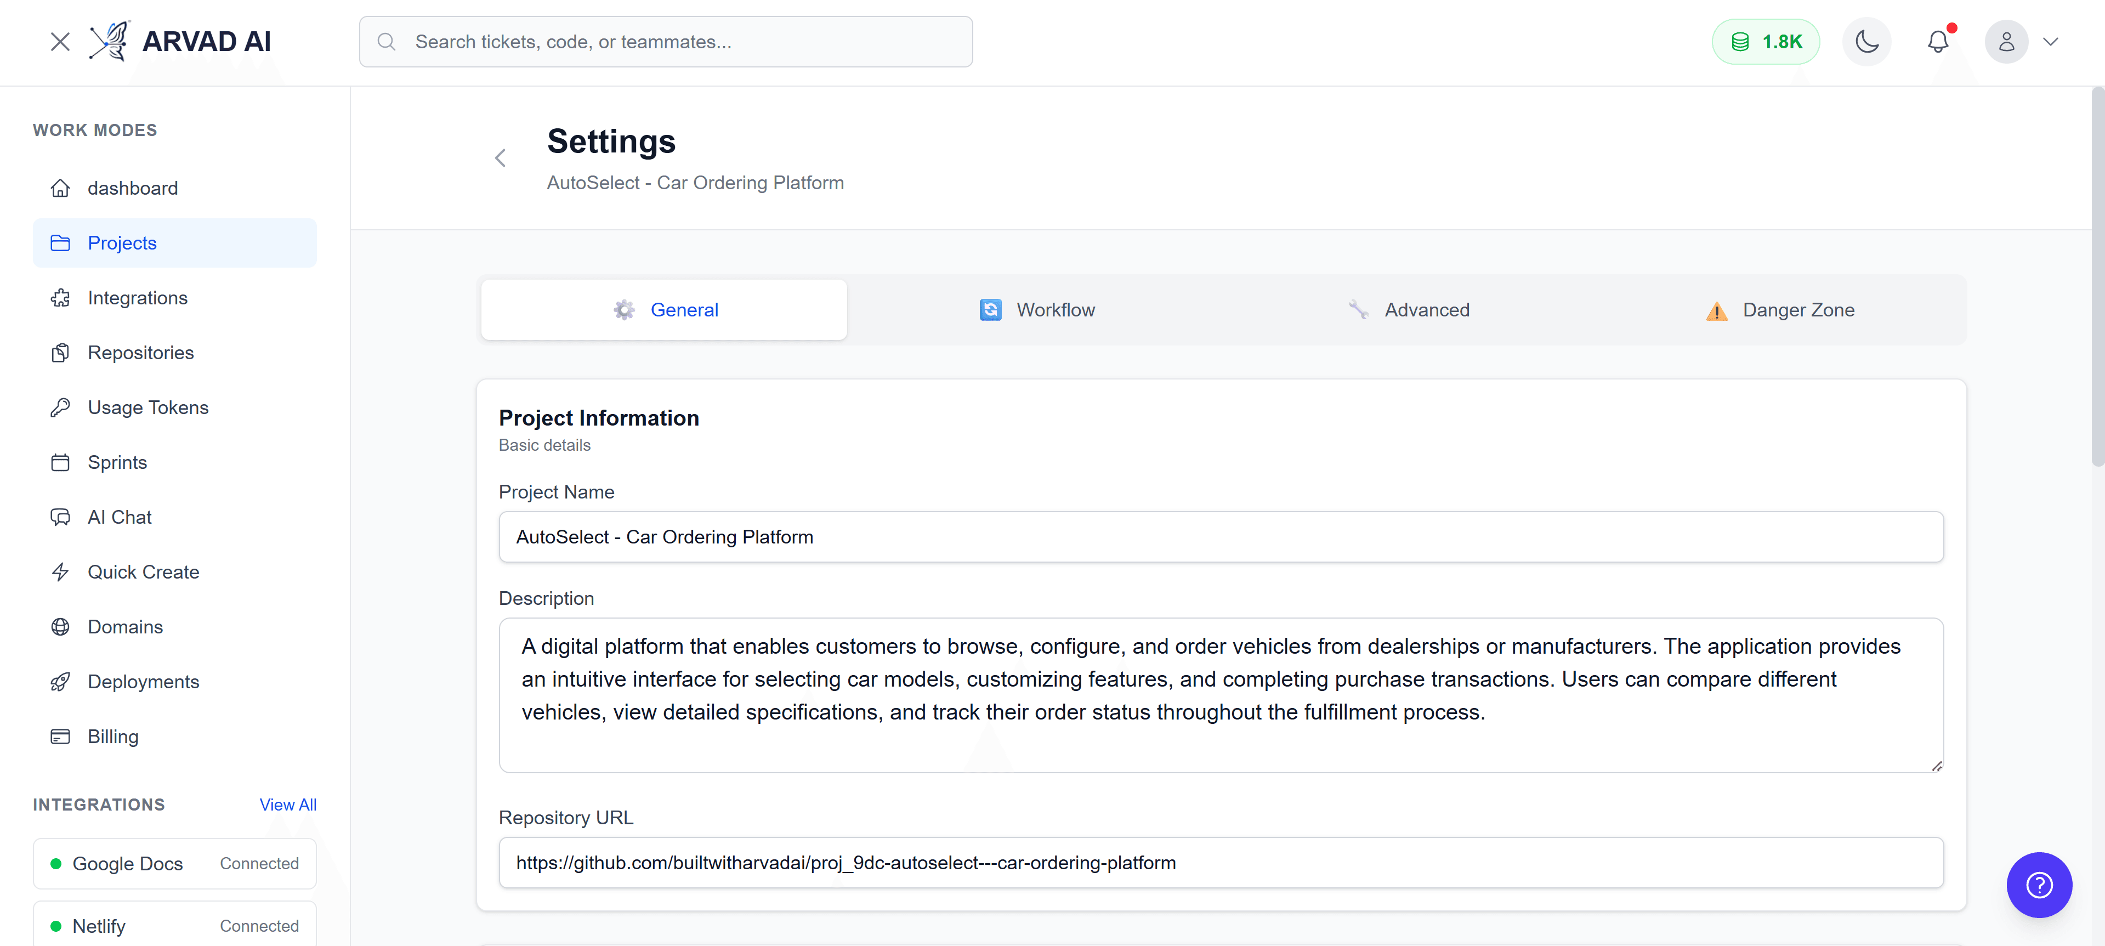The width and height of the screenshot is (2105, 946).
Task: Go back using the left chevron arrow
Action: 501,158
